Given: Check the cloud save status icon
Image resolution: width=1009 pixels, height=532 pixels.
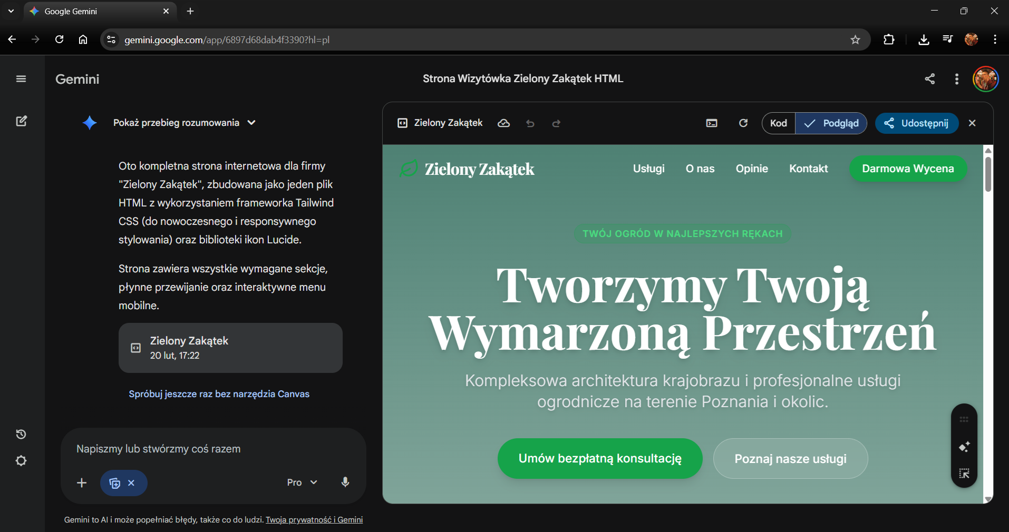Looking at the screenshot, I should coord(504,123).
